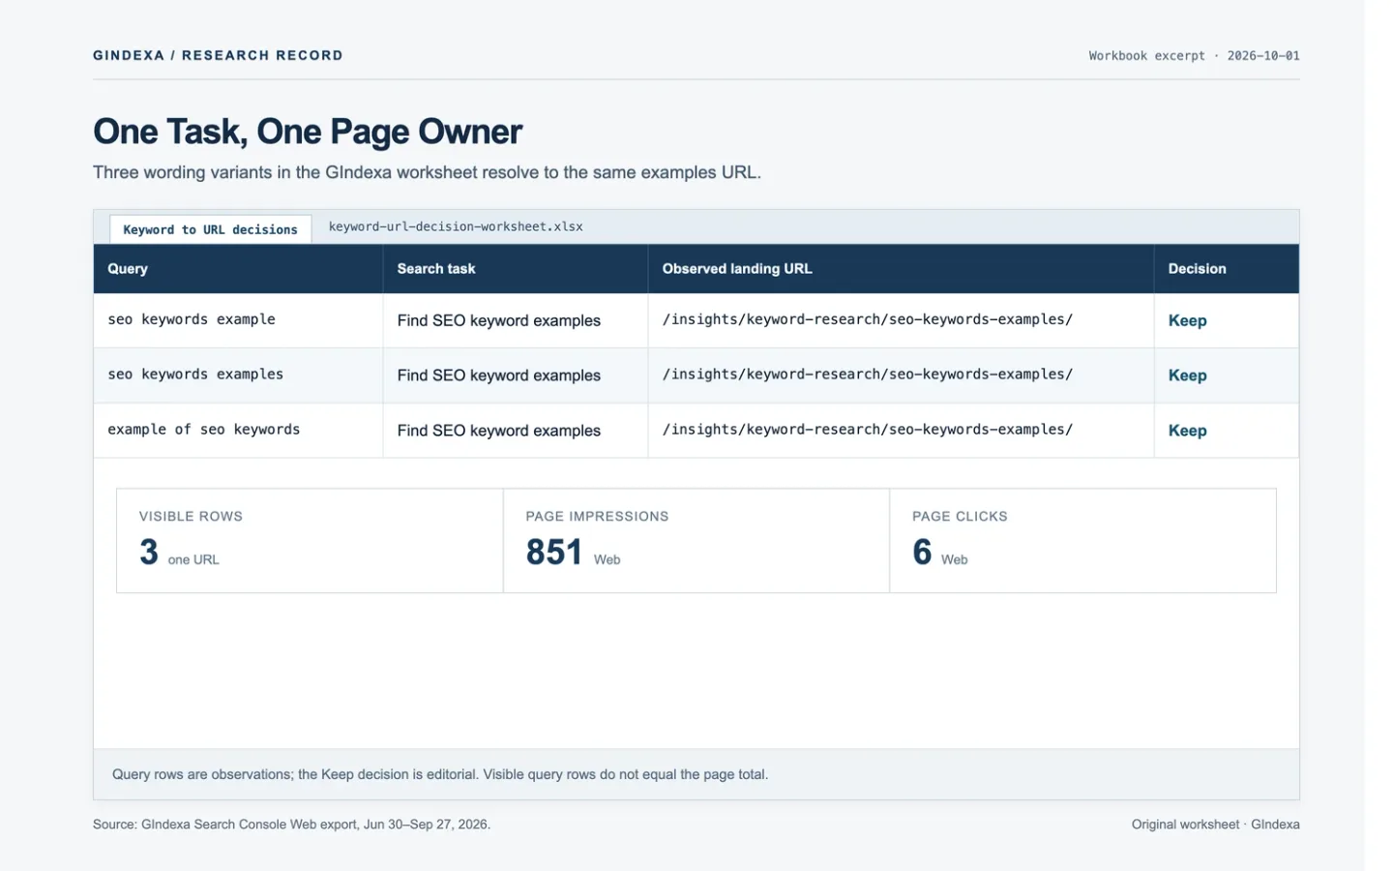Click the 'GINDEXA / RESEARCH RECORD' header text
This screenshot has height=871, width=1393.
coord(218,55)
